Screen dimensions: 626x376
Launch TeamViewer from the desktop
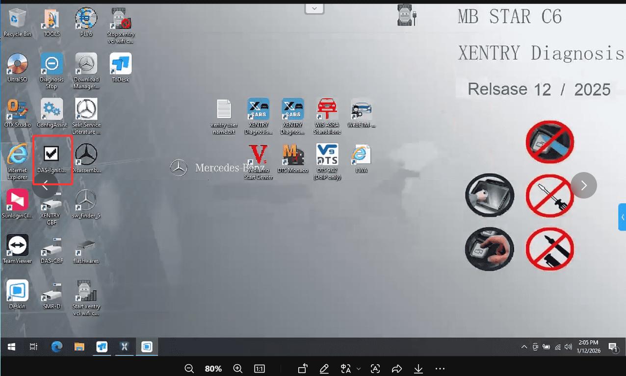point(17,249)
